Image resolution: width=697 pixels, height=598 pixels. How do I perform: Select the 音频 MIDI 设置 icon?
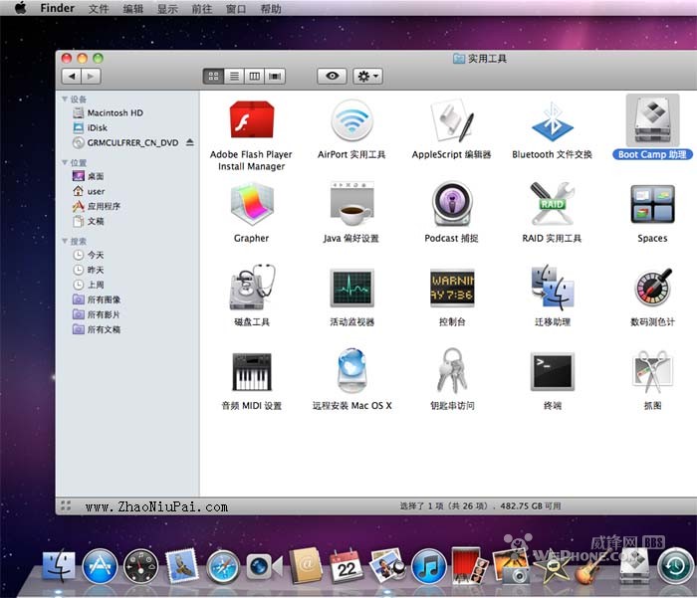pos(251,372)
